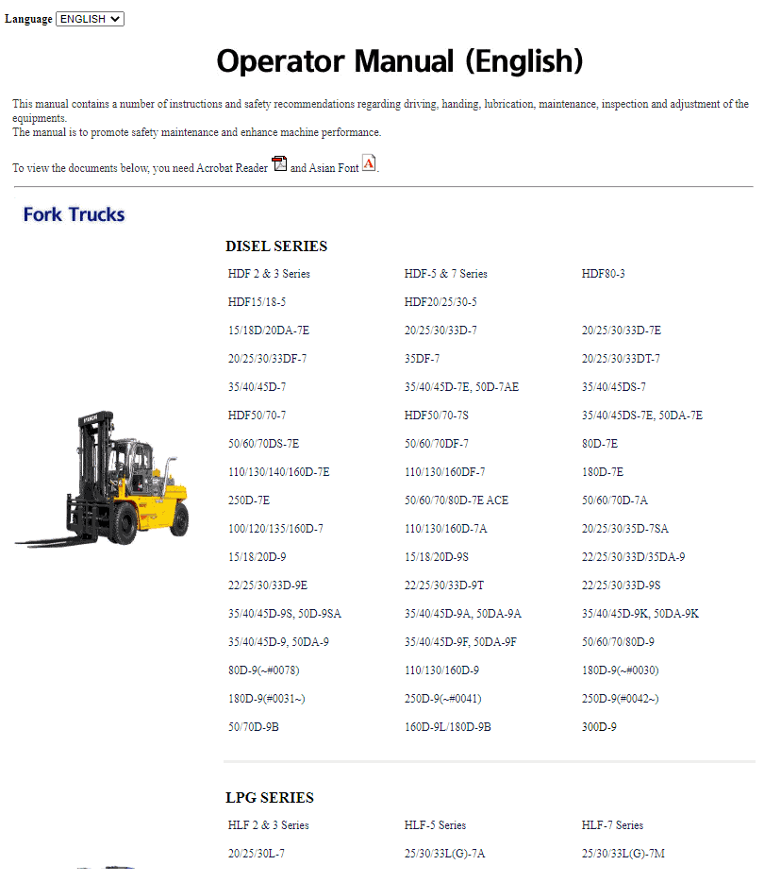Open 20/25/30/33DF-7 manual
781x882 pixels.
[268, 359]
